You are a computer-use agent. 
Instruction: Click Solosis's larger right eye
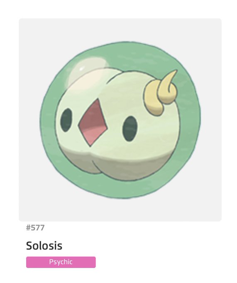[x=130, y=129]
